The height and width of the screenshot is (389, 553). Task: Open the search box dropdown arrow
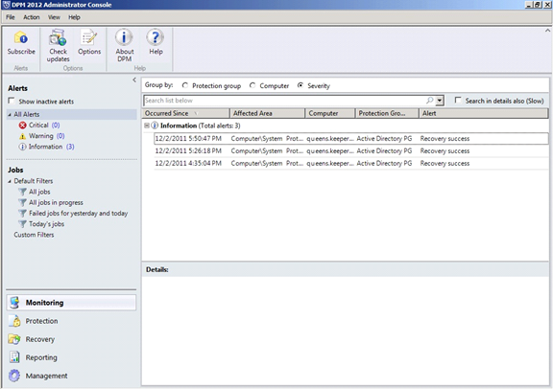pyautogui.click(x=440, y=101)
